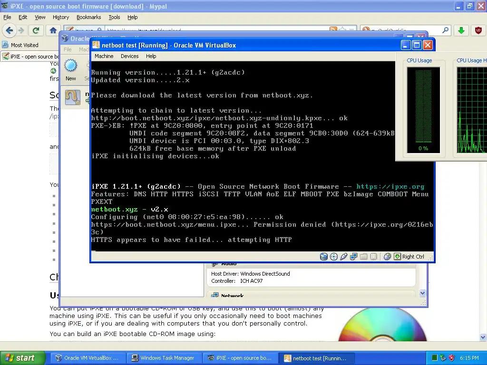Click the Mypal home button
This screenshot has height=365, width=487.
tap(53, 30)
